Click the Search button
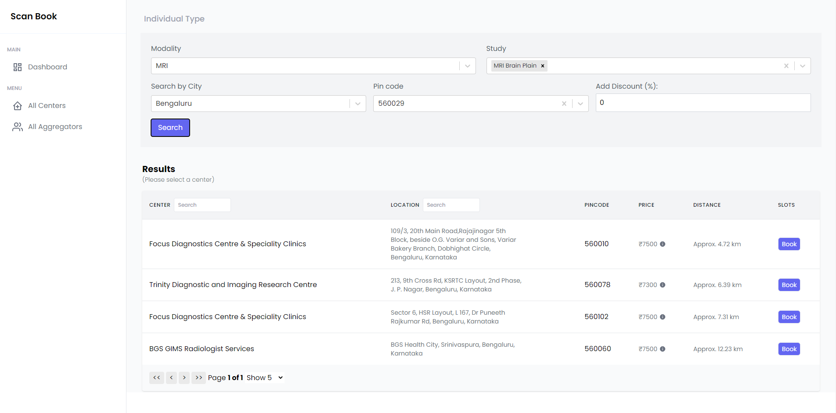 (x=170, y=128)
